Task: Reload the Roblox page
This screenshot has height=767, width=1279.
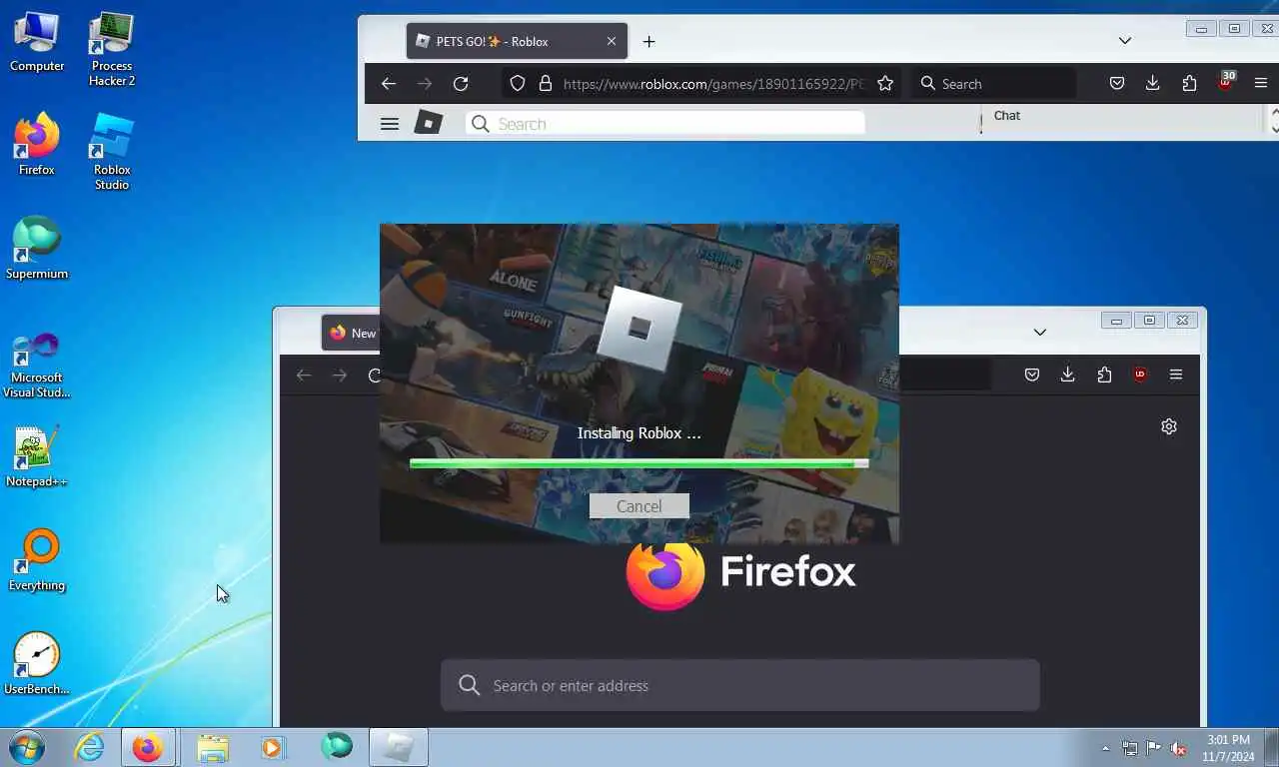Action: tap(461, 84)
